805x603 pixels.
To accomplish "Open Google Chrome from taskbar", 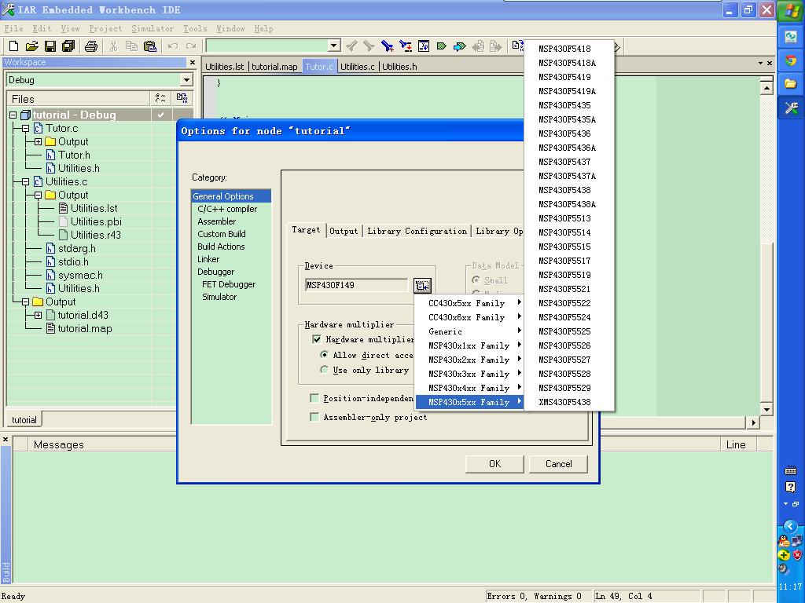I will pyautogui.click(x=791, y=60).
